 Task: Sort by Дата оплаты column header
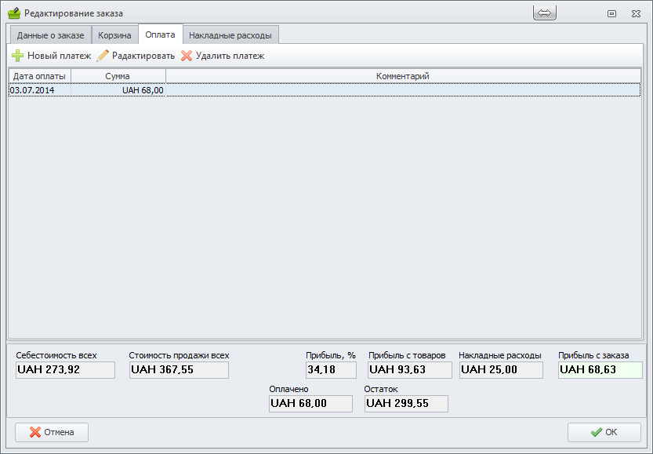[39, 76]
